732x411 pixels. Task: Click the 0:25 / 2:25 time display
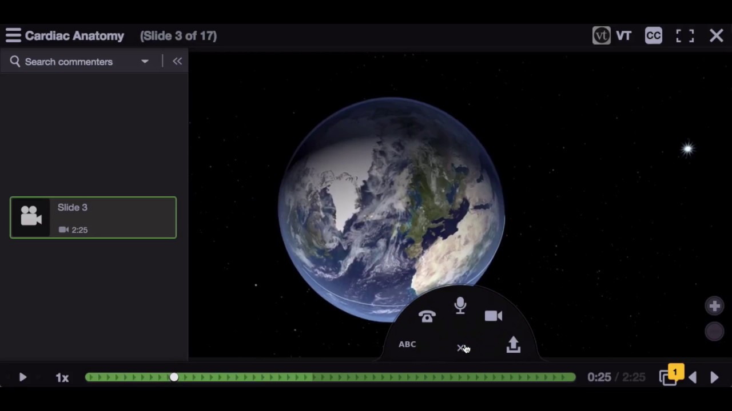[x=616, y=377]
